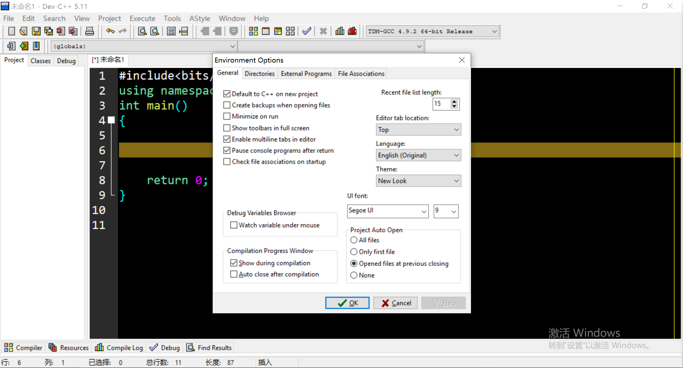Click the Compile colored-grid icon

253,31
